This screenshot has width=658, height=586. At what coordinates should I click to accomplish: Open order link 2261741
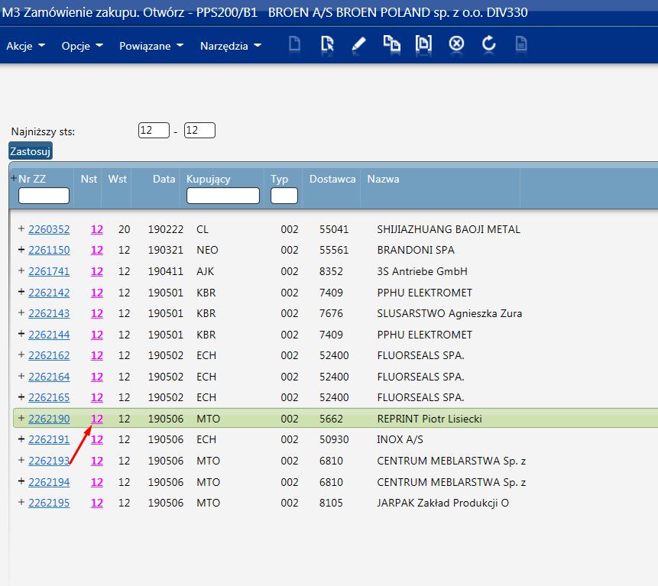(49, 271)
